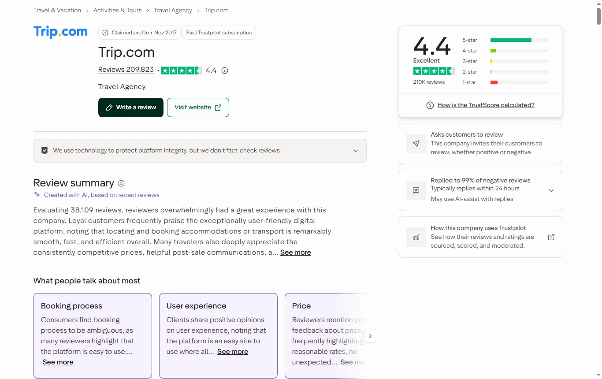This screenshot has height=379, width=602.
Task: Click the info icon beside TrustScore question
Action: point(430,105)
